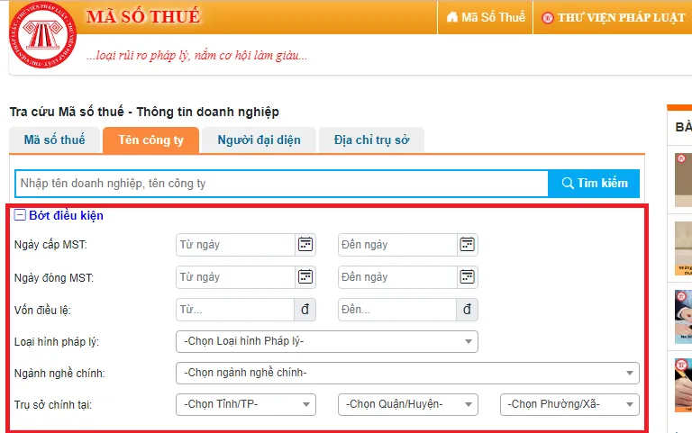Open the Chọn ngành nghề chính dropdown

(x=407, y=373)
